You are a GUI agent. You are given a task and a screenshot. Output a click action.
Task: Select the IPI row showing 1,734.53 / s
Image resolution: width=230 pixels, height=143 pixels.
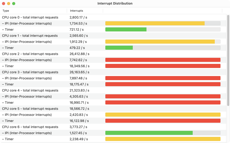tap(113, 23)
